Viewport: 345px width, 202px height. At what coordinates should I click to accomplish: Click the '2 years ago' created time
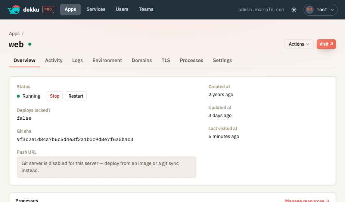[221, 95]
